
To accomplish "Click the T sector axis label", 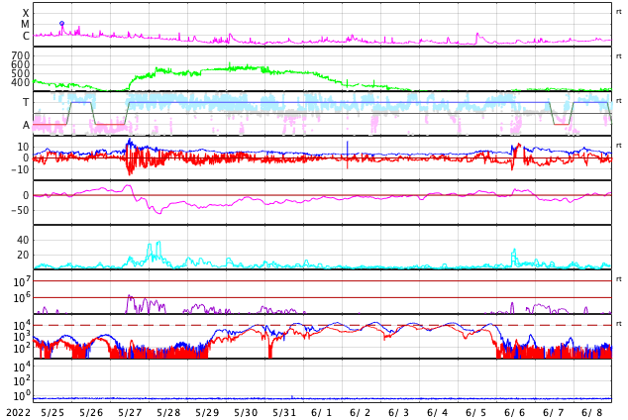I will click(x=26, y=102).
